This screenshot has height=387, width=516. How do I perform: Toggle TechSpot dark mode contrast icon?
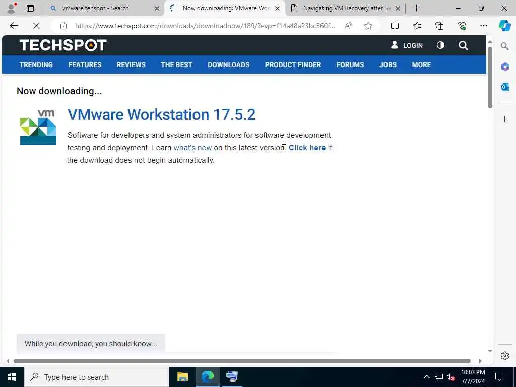(x=440, y=45)
